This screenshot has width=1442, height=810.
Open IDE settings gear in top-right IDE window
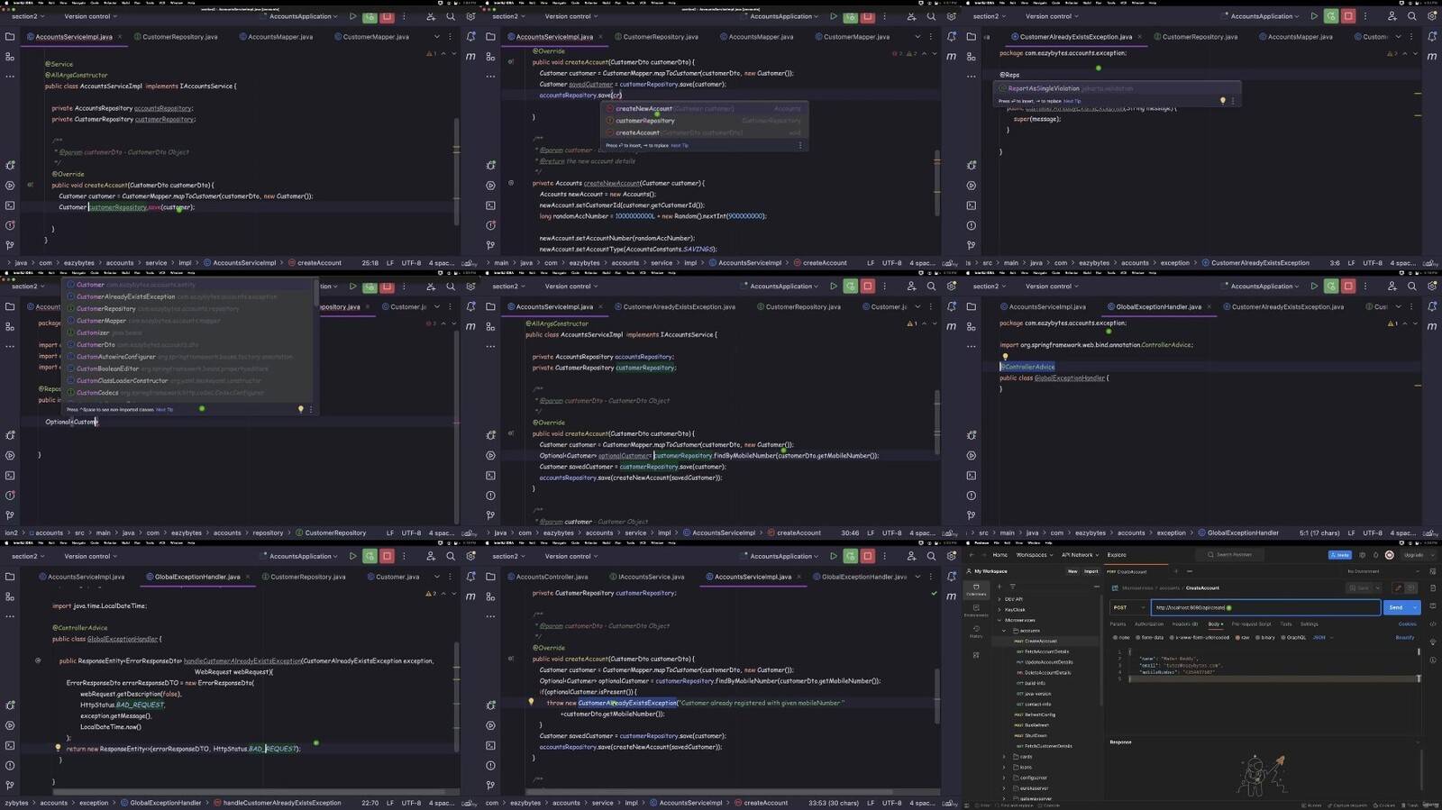pos(1432,16)
